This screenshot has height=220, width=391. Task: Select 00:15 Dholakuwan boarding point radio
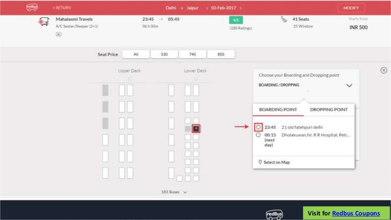[x=258, y=135]
